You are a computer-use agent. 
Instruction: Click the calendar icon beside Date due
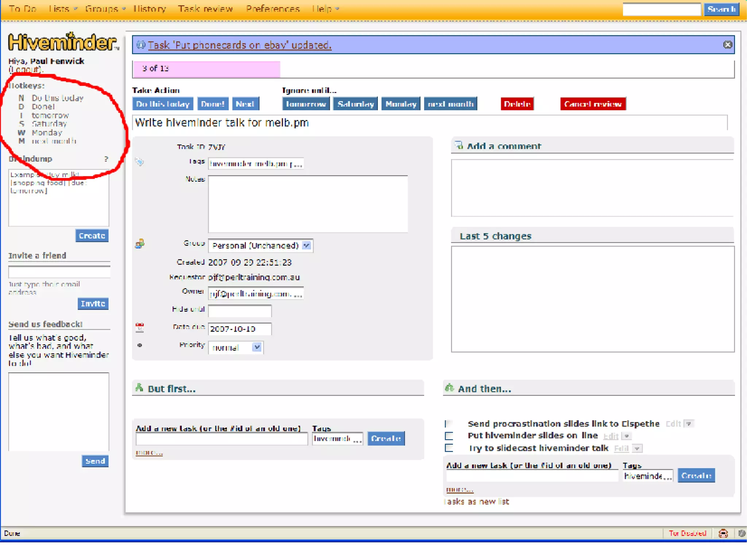click(x=139, y=327)
